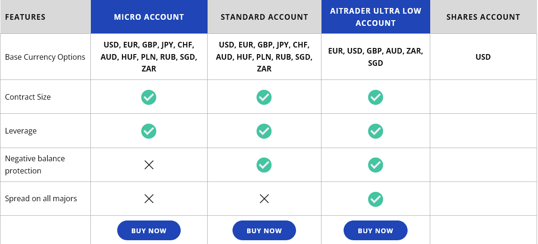Click AITrader negative balance protection checkmark
This screenshot has height=244, width=538.
tap(375, 165)
